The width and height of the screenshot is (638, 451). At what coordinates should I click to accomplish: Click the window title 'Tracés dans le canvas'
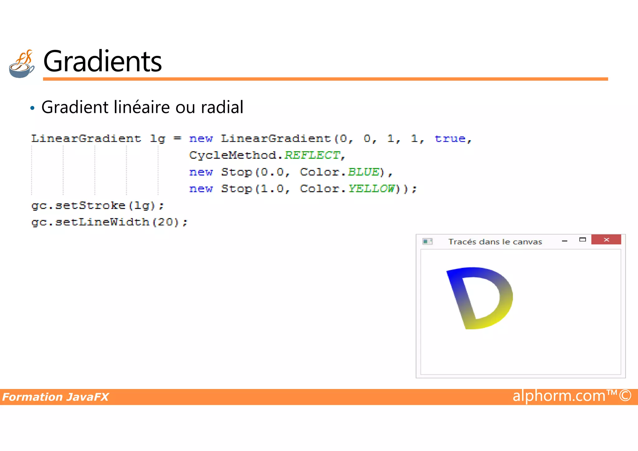495,242
